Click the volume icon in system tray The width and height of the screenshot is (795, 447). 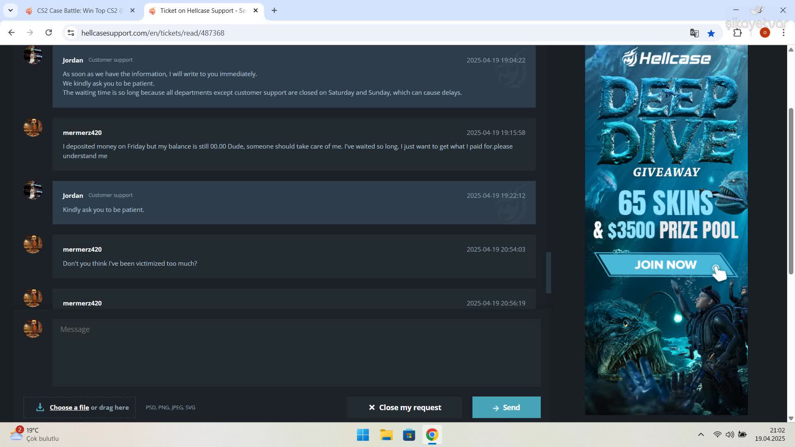point(730,434)
